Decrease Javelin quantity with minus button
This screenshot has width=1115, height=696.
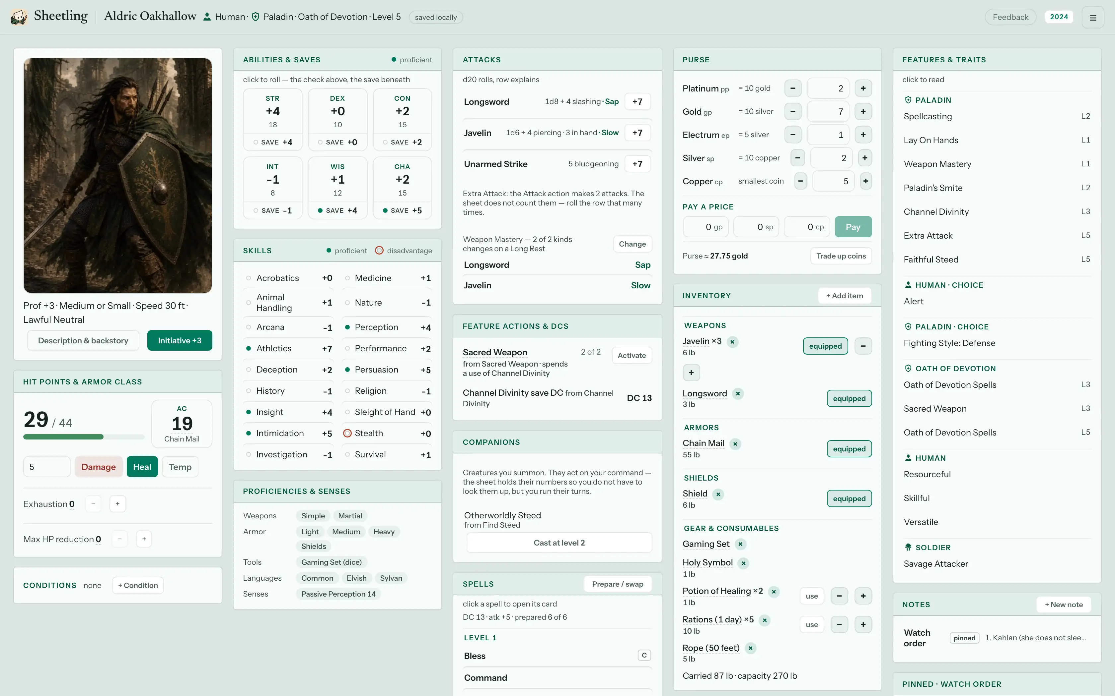pyautogui.click(x=863, y=346)
